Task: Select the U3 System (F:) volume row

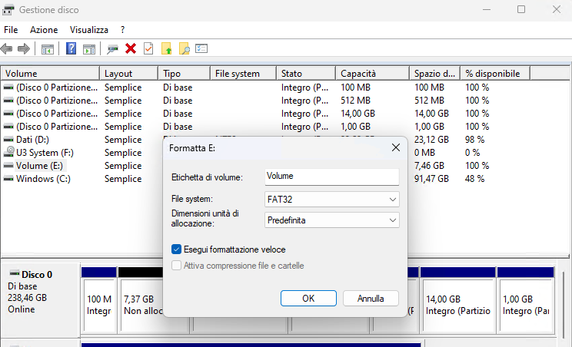Action: click(45, 153)
